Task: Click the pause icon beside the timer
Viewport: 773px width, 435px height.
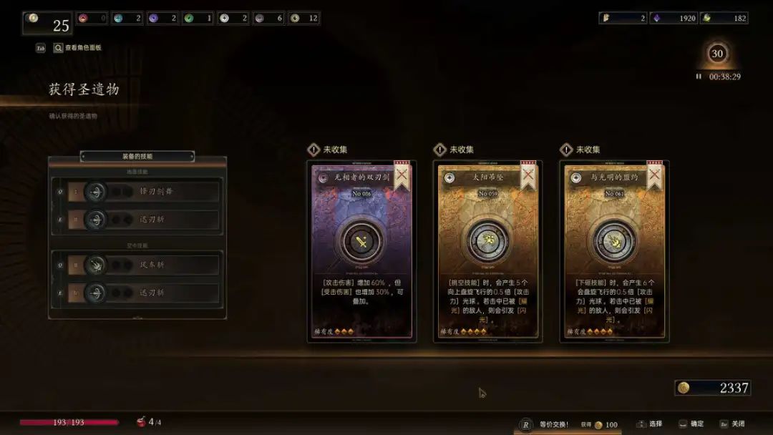Action: (699, 77)
